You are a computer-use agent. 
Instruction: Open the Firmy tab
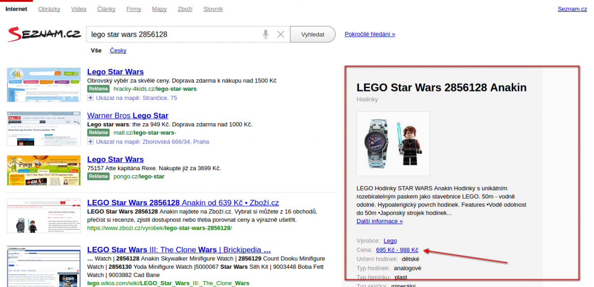click(134, 9)
